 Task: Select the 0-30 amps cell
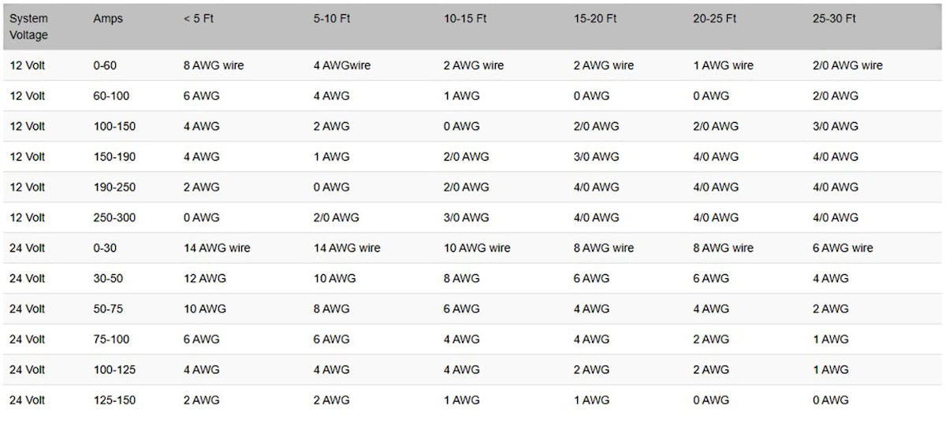[105, 248]
